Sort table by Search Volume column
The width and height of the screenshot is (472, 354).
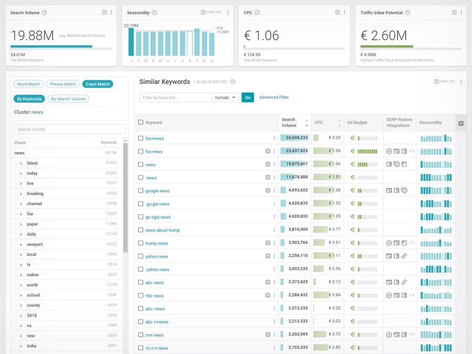tap(294, 123)
